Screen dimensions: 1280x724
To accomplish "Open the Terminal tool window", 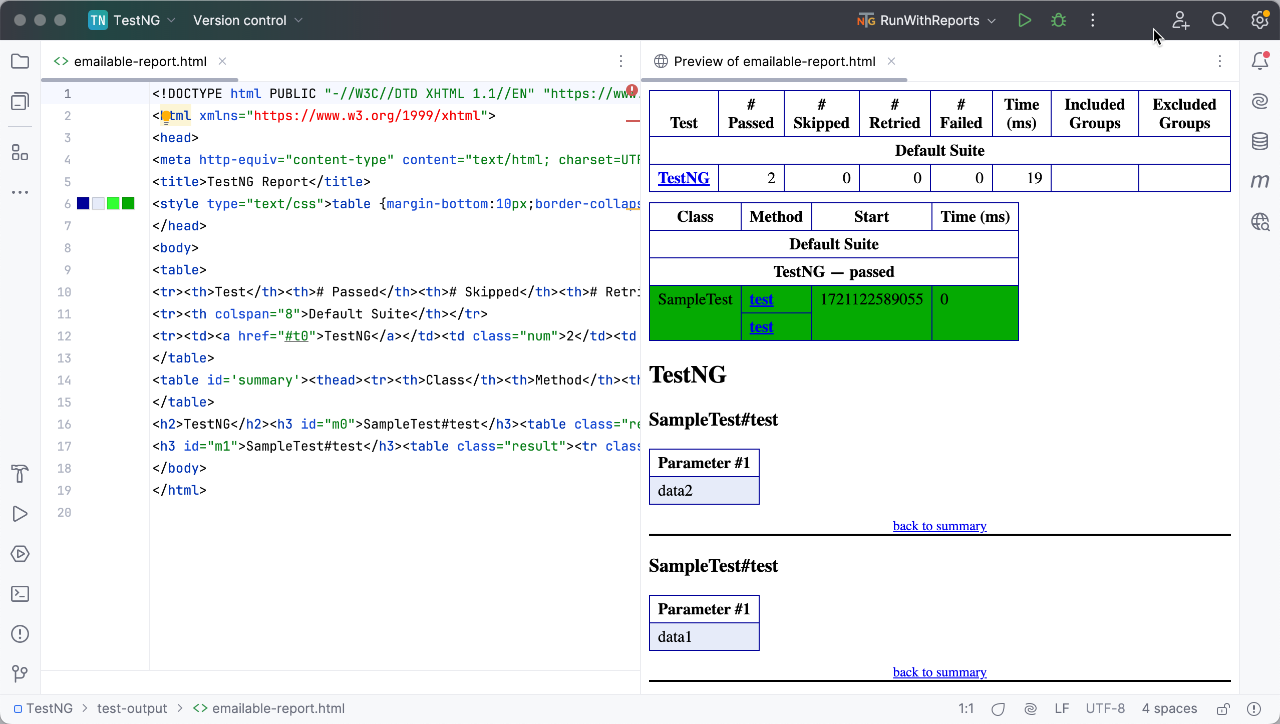I will click(x=20, y=594).
